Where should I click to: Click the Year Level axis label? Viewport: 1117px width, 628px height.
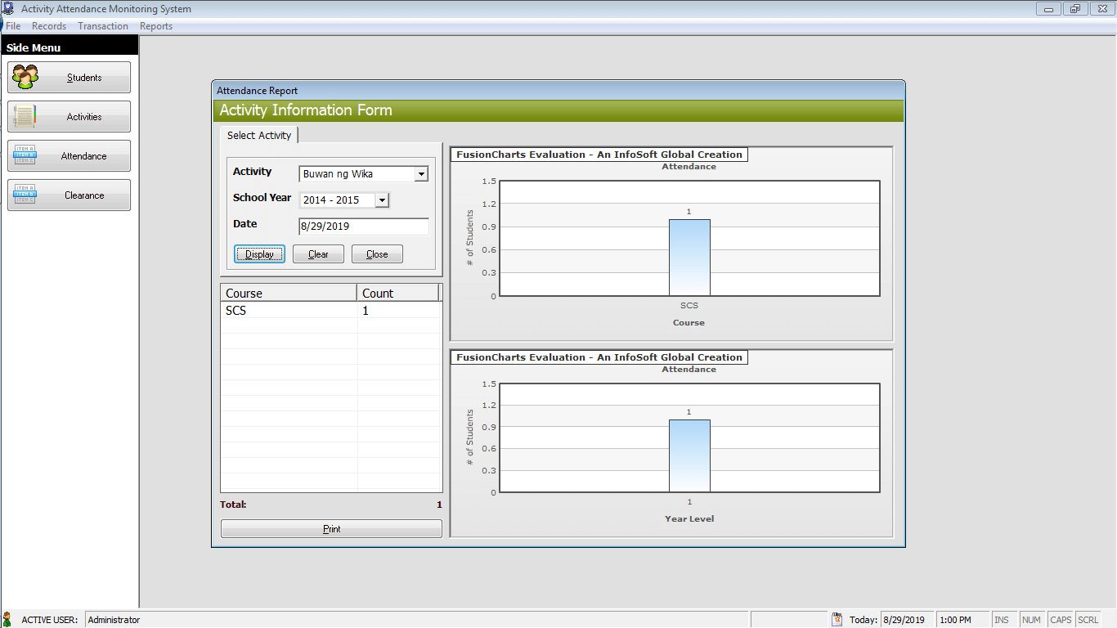689,518
